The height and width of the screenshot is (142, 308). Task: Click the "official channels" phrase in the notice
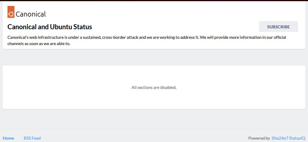pyautogui.click(x=278, y=37)
